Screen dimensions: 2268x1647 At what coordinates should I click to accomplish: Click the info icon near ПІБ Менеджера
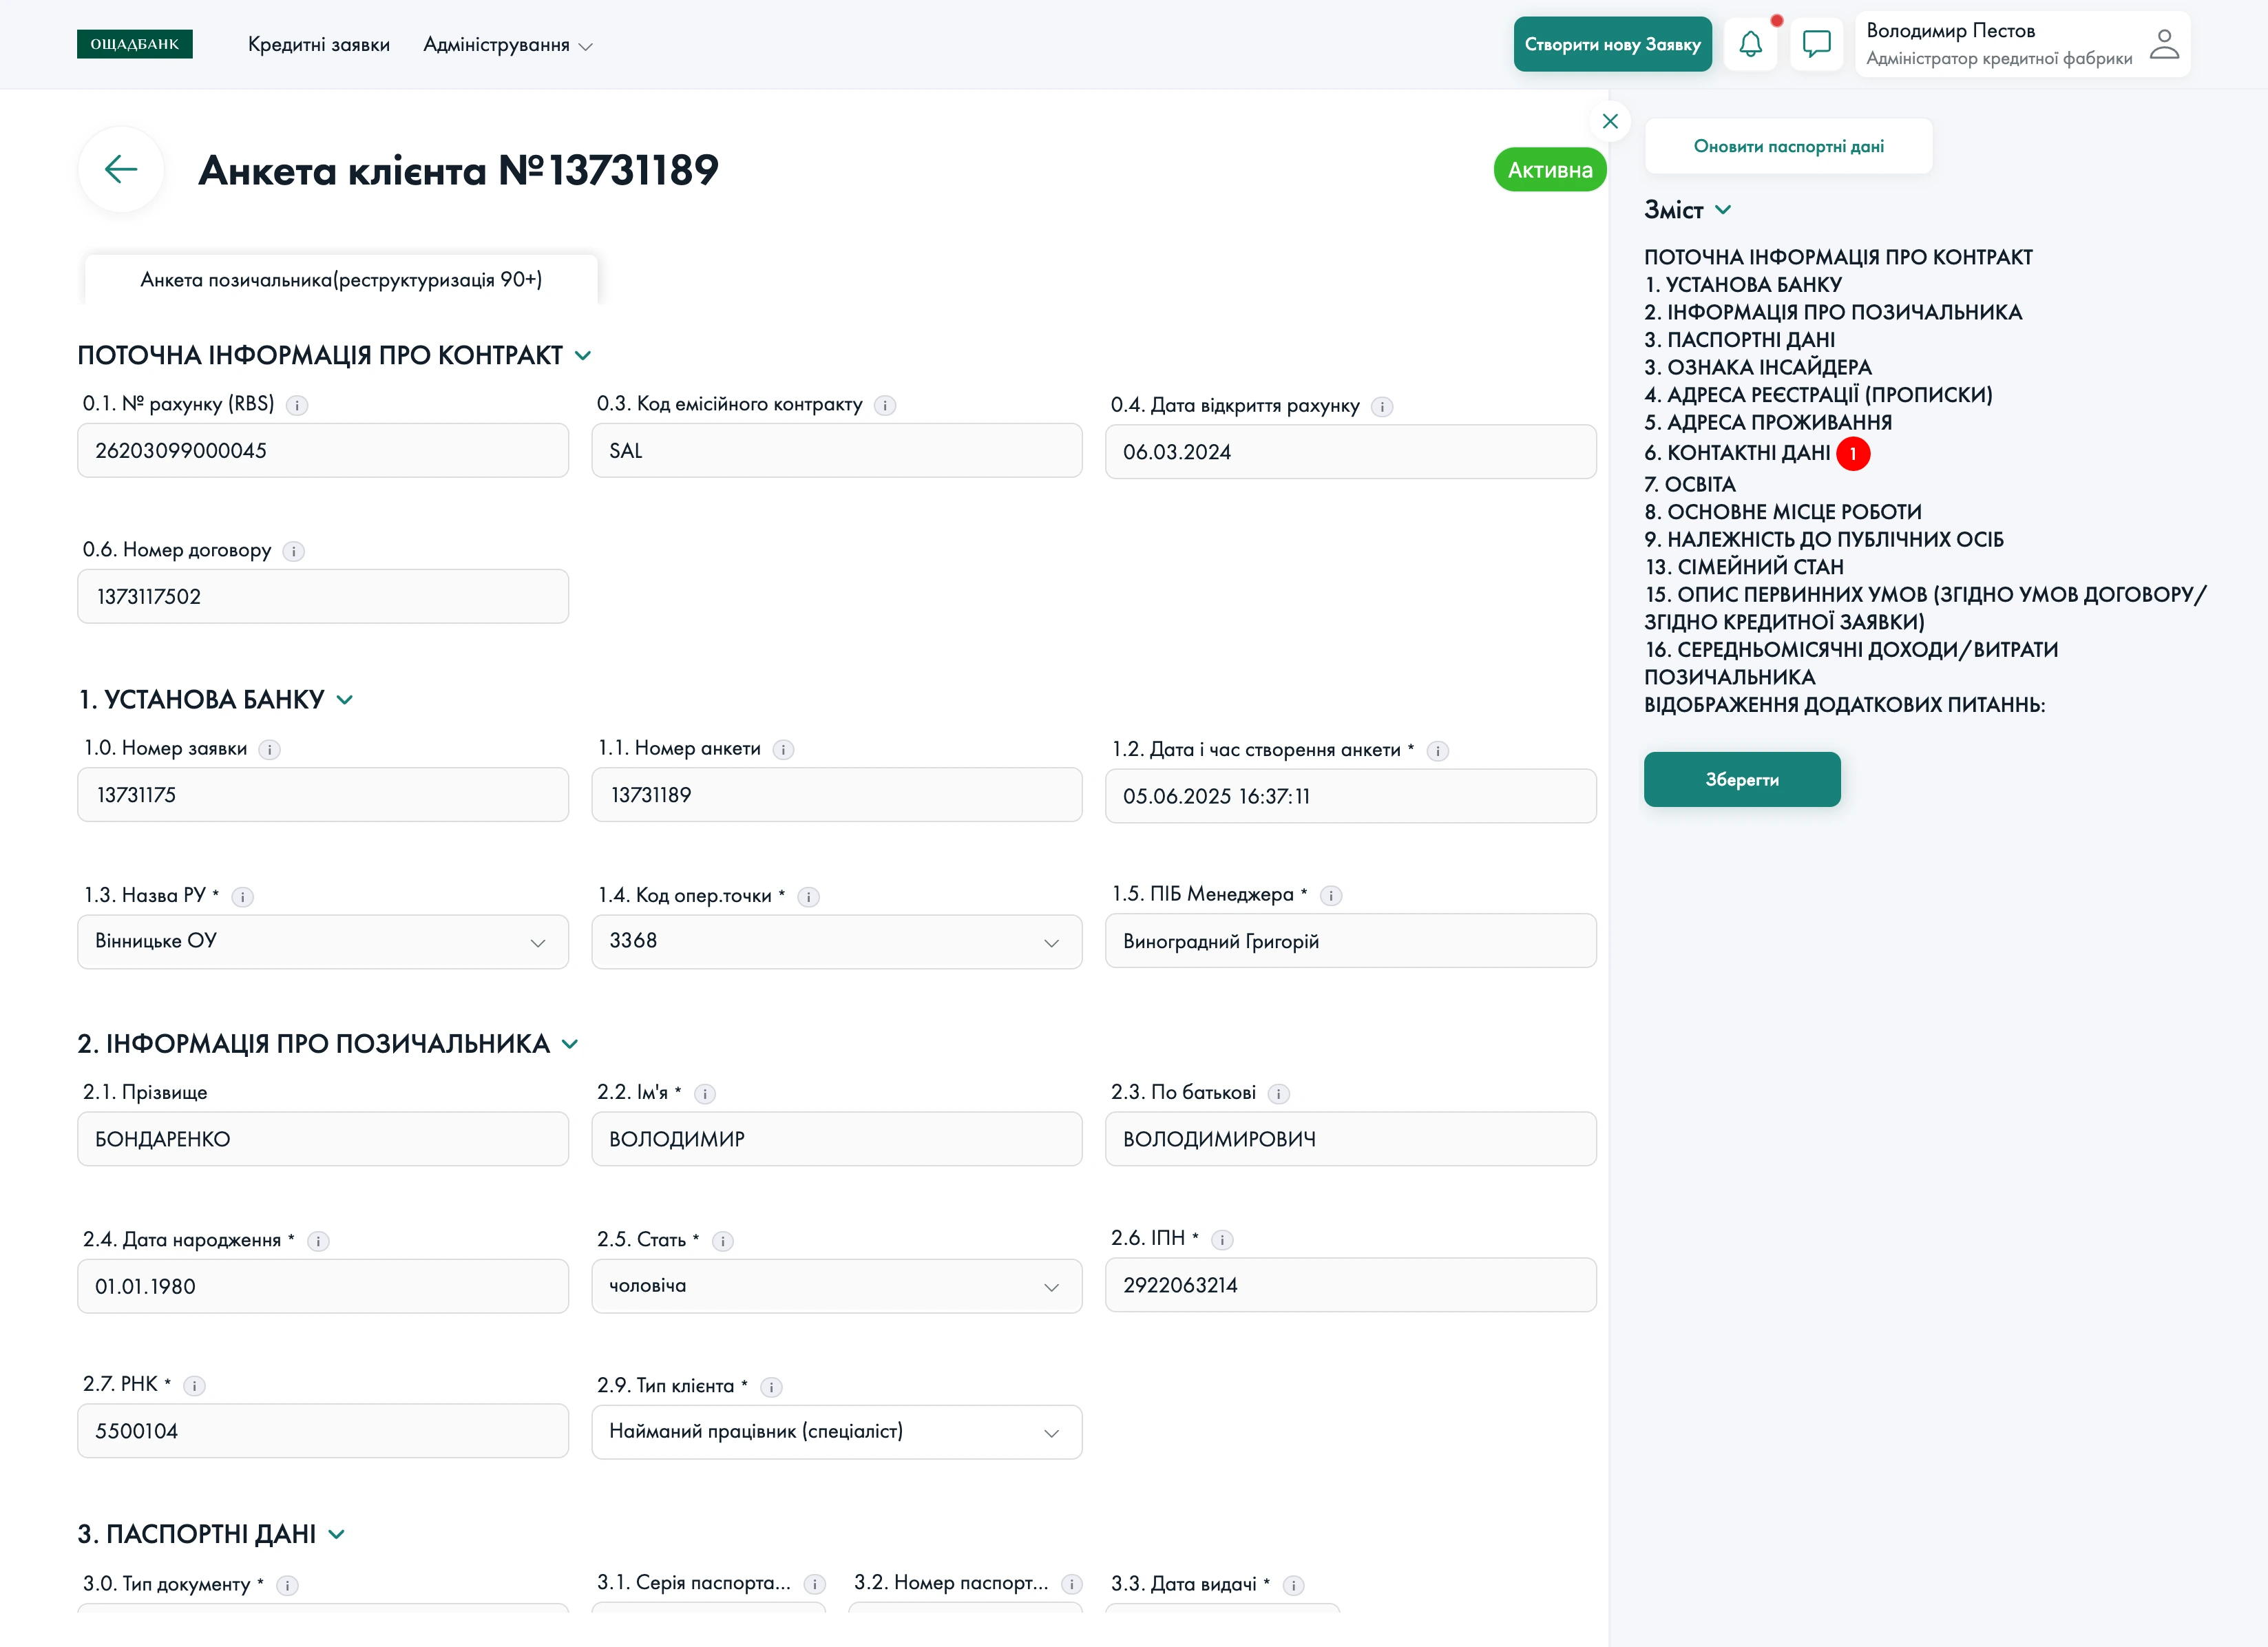click(x=1331, y=896)
